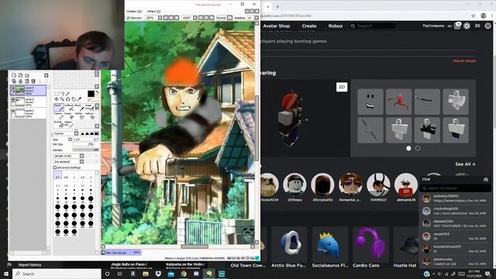Select the Bucket fill tool

(x=59, y=124)
